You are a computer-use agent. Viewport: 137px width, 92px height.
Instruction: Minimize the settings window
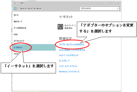[x=106, y=3]
